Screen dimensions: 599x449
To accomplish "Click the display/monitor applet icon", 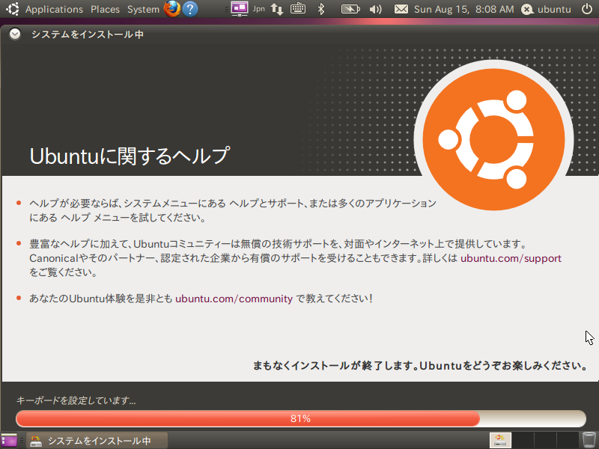I will [240, 9].
